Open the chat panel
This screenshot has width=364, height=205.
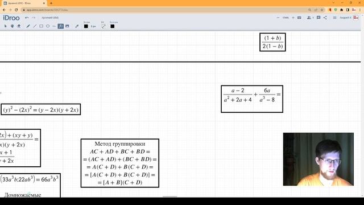point(318,18)
